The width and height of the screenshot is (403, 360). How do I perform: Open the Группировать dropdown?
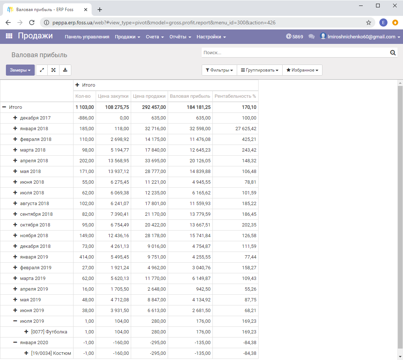point(260,70)
